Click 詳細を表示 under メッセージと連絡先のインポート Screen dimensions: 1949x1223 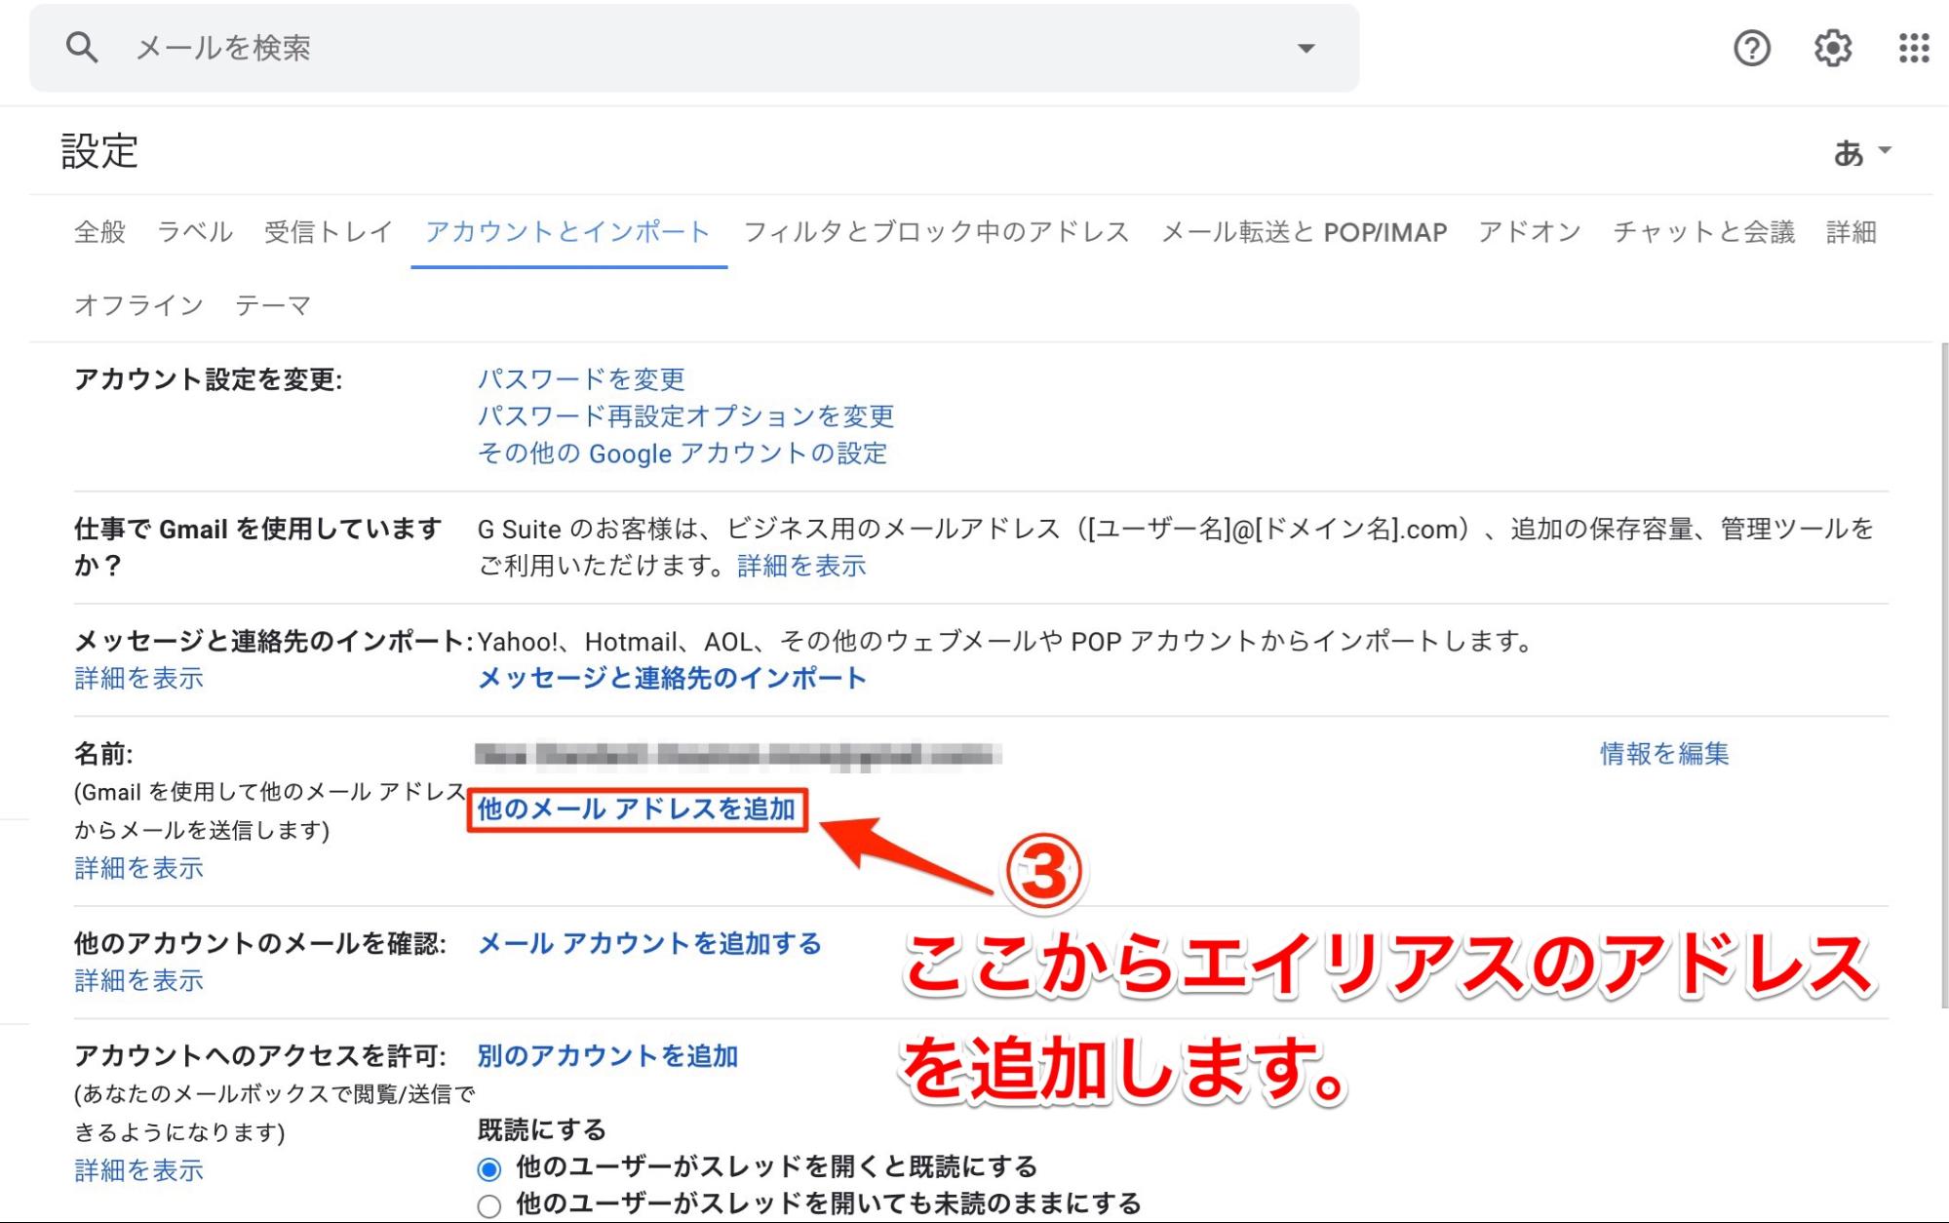tap(138, 678)
